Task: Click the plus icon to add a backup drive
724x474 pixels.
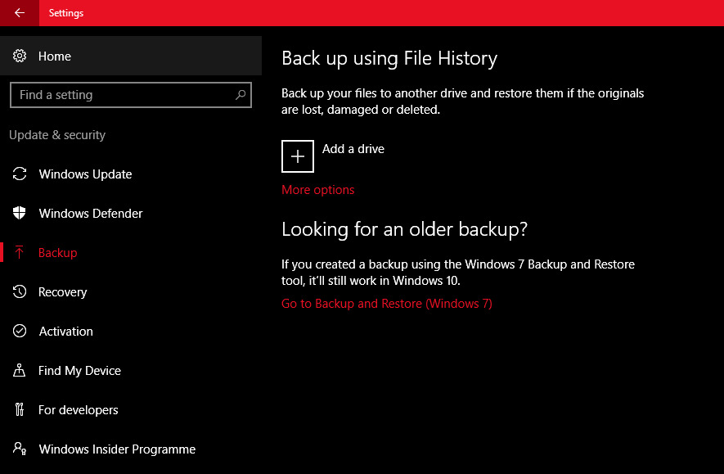Action: pyautogui.click(x=297, y=156)
